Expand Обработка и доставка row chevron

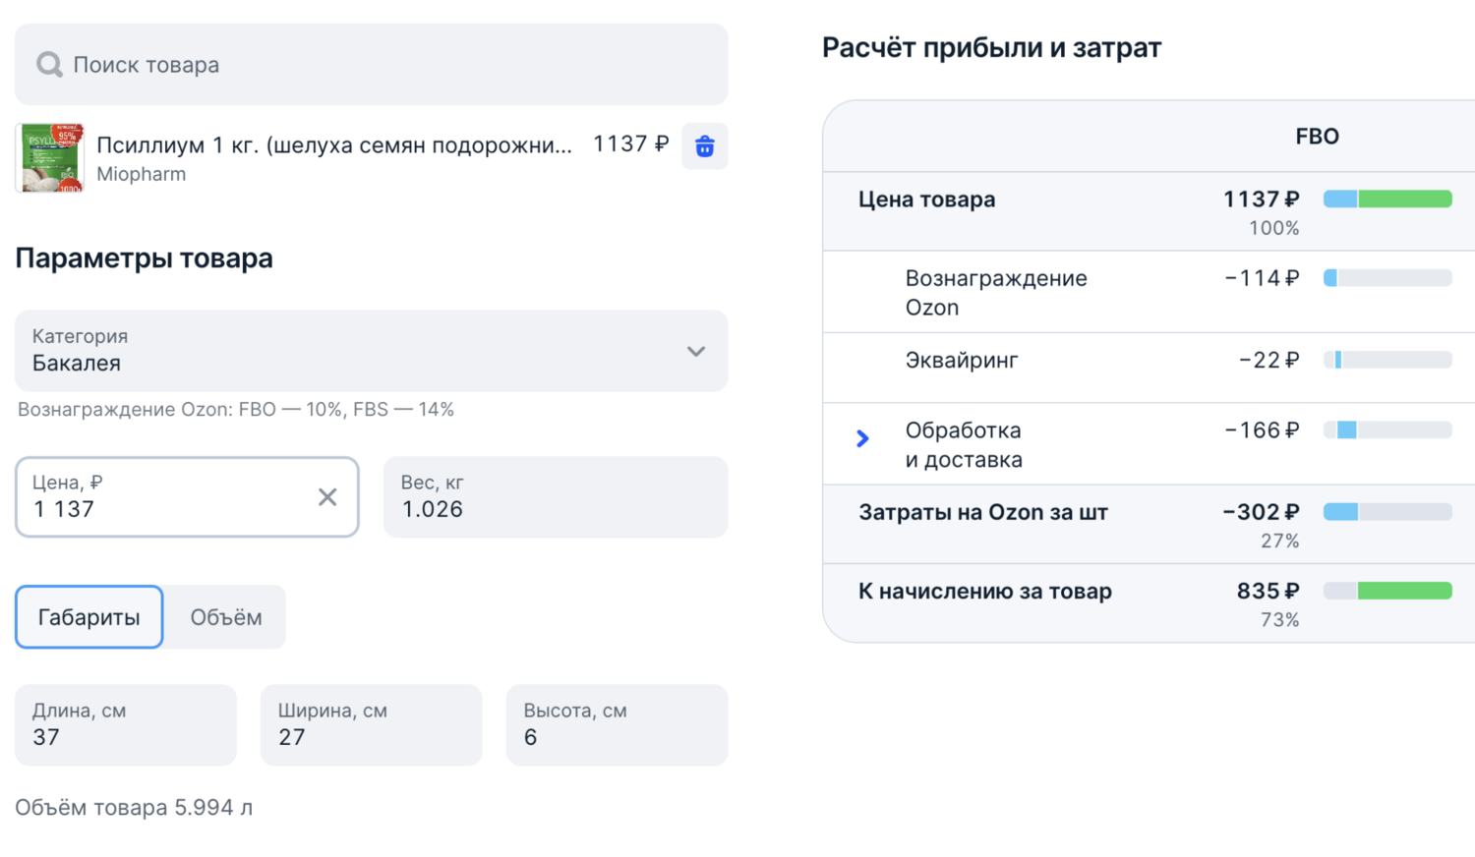[x=862, y=438]
